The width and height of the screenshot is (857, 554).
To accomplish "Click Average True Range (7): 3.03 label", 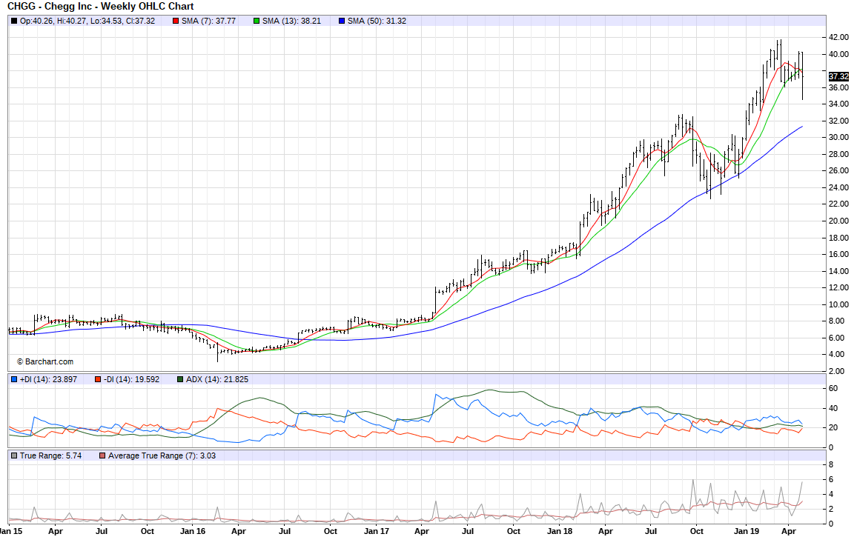I will (x=162, y=455).
